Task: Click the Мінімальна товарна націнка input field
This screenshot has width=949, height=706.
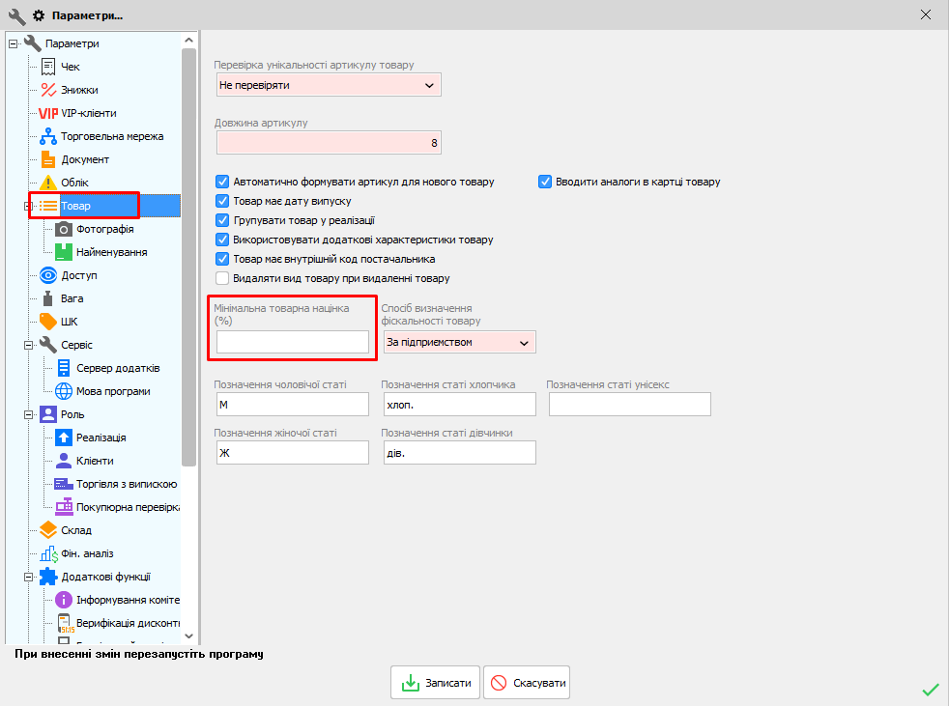Action: point(293,342)
